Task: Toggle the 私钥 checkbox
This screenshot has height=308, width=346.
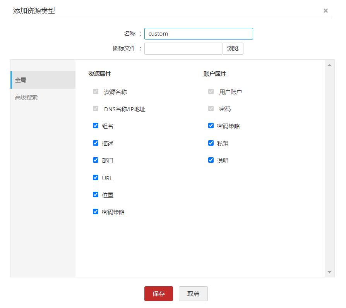Action: pyautogui.click(x=211, y=143)
